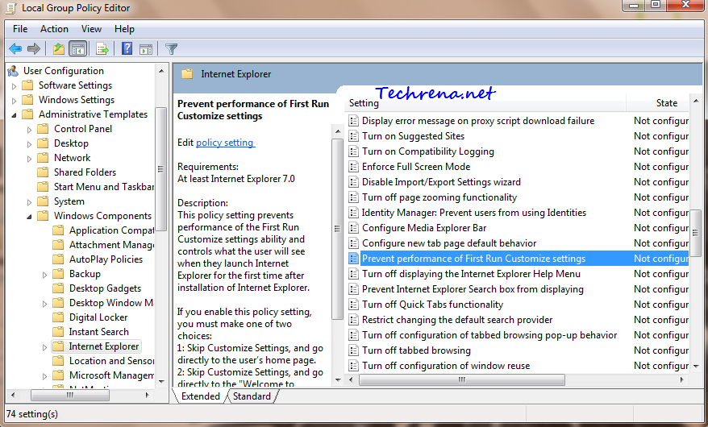The height and width of the screenshot is (427, 708).
Task: Expand the Internet Explorer tree node
Action: coord(44,347)
